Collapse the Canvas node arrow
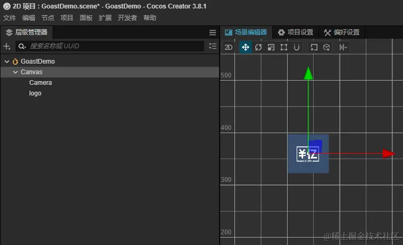Image resolution: width=403 pixels, height=245 pixels. 15,72
